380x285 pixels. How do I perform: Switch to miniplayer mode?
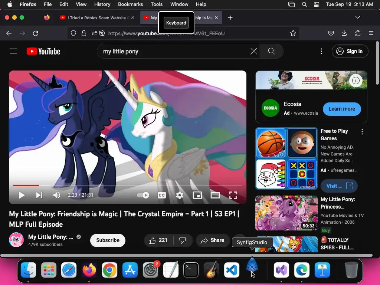click(x=197, y=195)
